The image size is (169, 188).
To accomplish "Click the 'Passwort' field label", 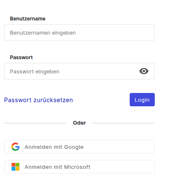I will point(21,58).
